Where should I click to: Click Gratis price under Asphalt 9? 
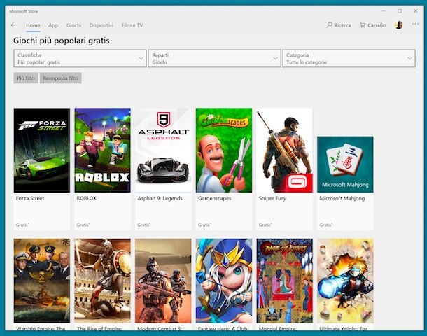coord(143,225)
